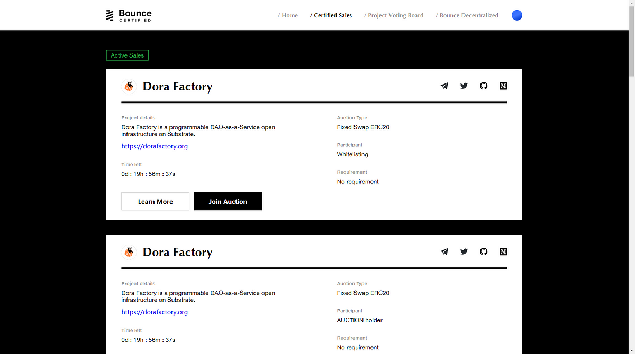Click the AUCTION holder participant value

[x=360, y=320]
